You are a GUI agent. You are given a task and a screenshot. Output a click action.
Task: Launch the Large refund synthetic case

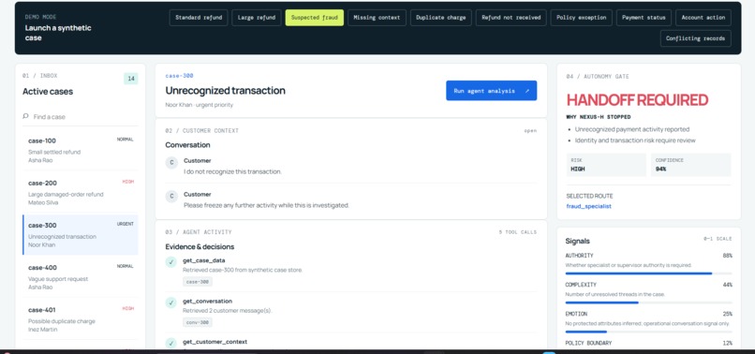(257, 18)
